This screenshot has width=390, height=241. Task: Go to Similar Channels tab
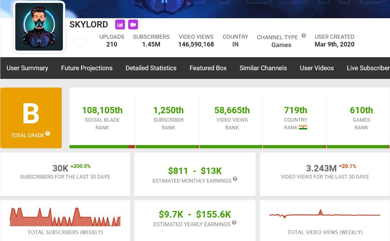point(263,68)
